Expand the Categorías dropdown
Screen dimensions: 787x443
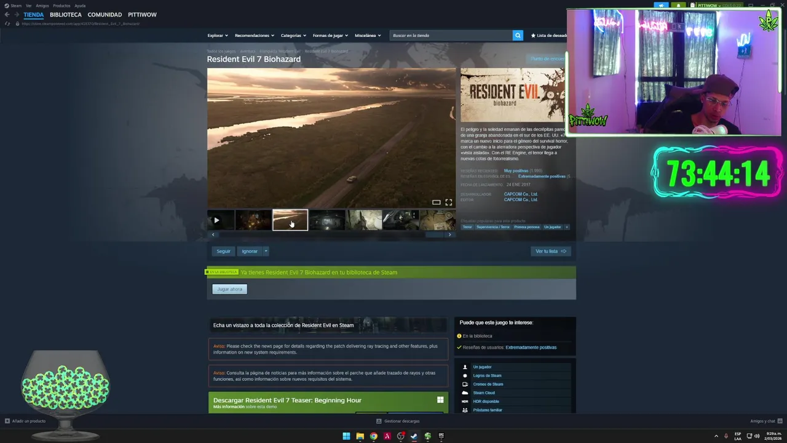point(293,36)
